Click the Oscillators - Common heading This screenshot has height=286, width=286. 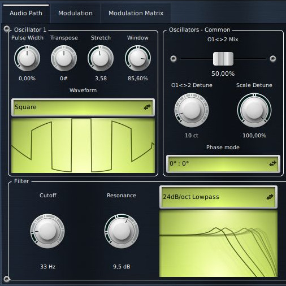tap(200, 30)
